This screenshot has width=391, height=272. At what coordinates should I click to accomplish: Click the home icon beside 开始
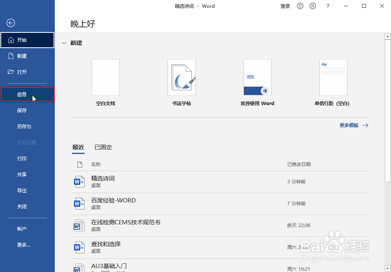click(11, 40)
